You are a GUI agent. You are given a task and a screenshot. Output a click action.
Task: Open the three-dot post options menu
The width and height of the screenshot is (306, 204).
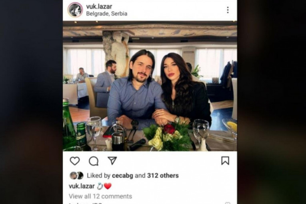click(x=228, y=10)
